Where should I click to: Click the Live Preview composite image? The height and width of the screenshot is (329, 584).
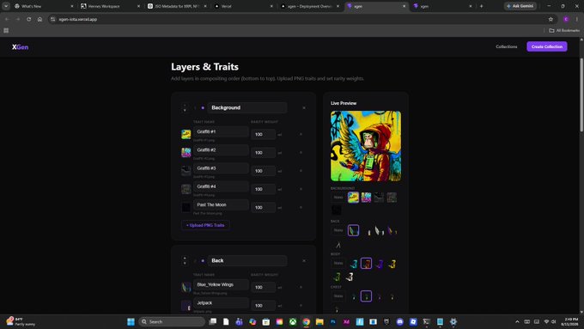point(366,146)
